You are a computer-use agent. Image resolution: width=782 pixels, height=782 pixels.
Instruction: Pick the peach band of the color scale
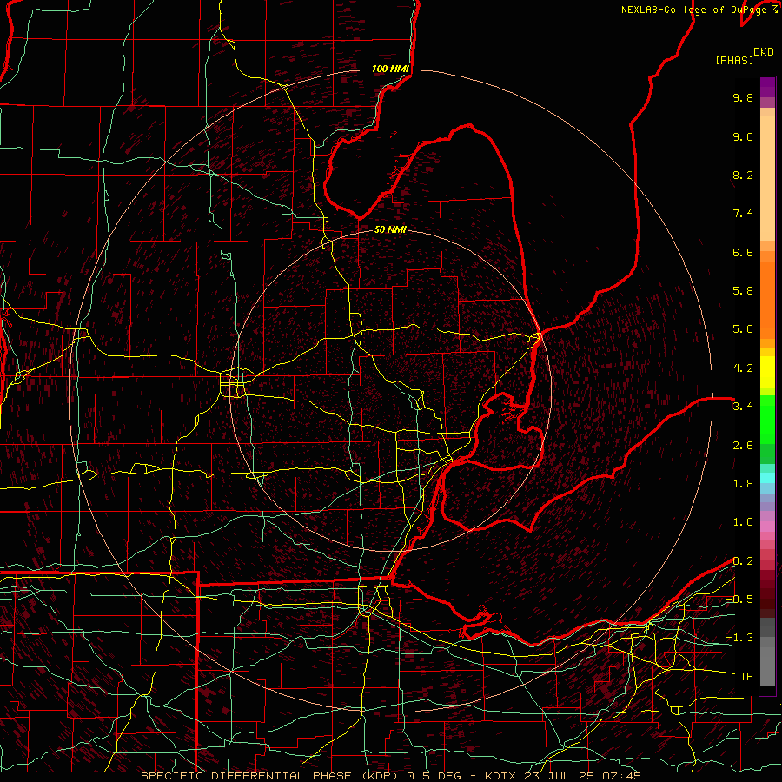coord(767,178)
